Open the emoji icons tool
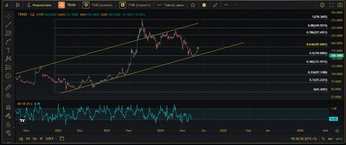Viewport: 346px width, 145px height. 8,75
